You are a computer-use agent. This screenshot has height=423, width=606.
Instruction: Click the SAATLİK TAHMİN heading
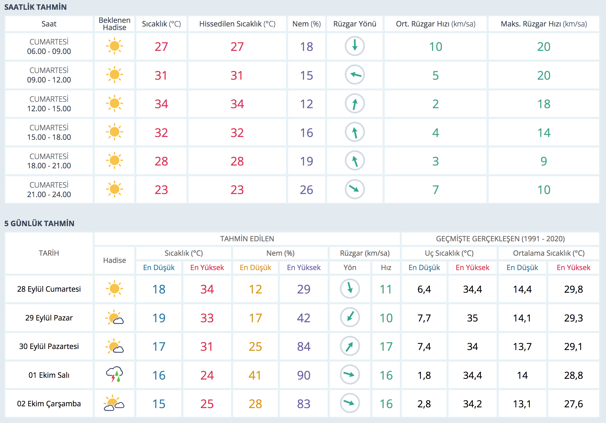click(35, 7)
